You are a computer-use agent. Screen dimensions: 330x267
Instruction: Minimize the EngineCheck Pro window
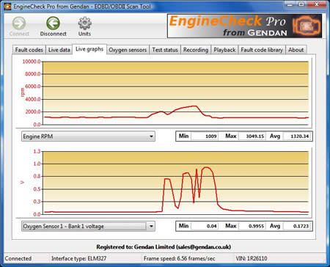coord(290,4)
